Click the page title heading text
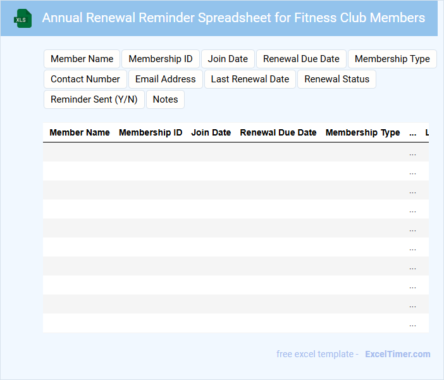Viewport: 444px width, 380px height. [x=233, y=18]
